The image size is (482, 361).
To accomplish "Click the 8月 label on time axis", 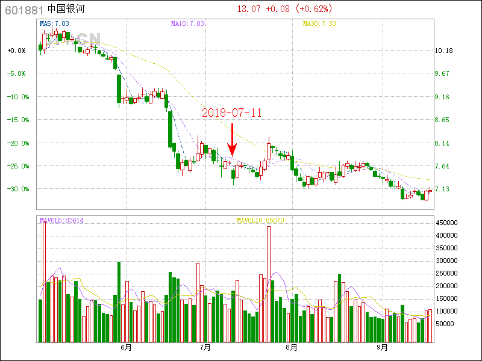I will click(x=292, y=347).
